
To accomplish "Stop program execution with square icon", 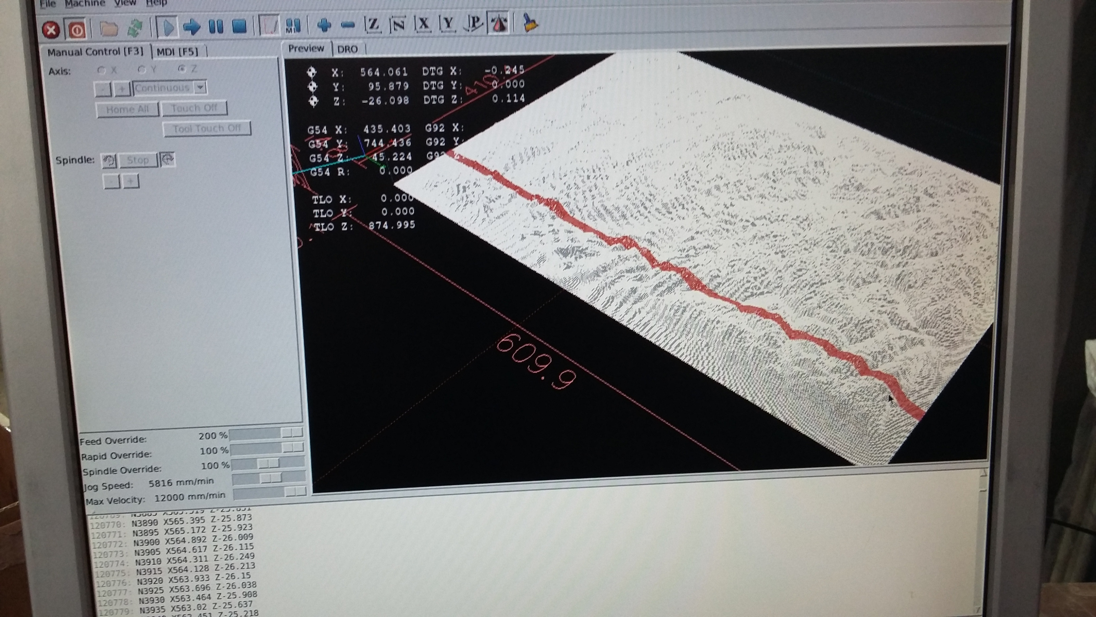I will coord(239,26).
